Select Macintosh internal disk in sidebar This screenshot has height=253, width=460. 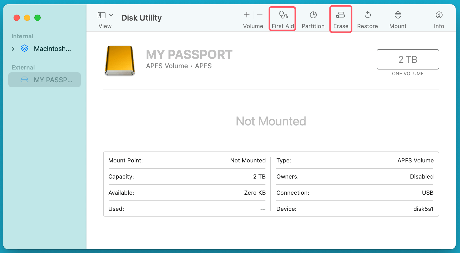tap(52, 49)
